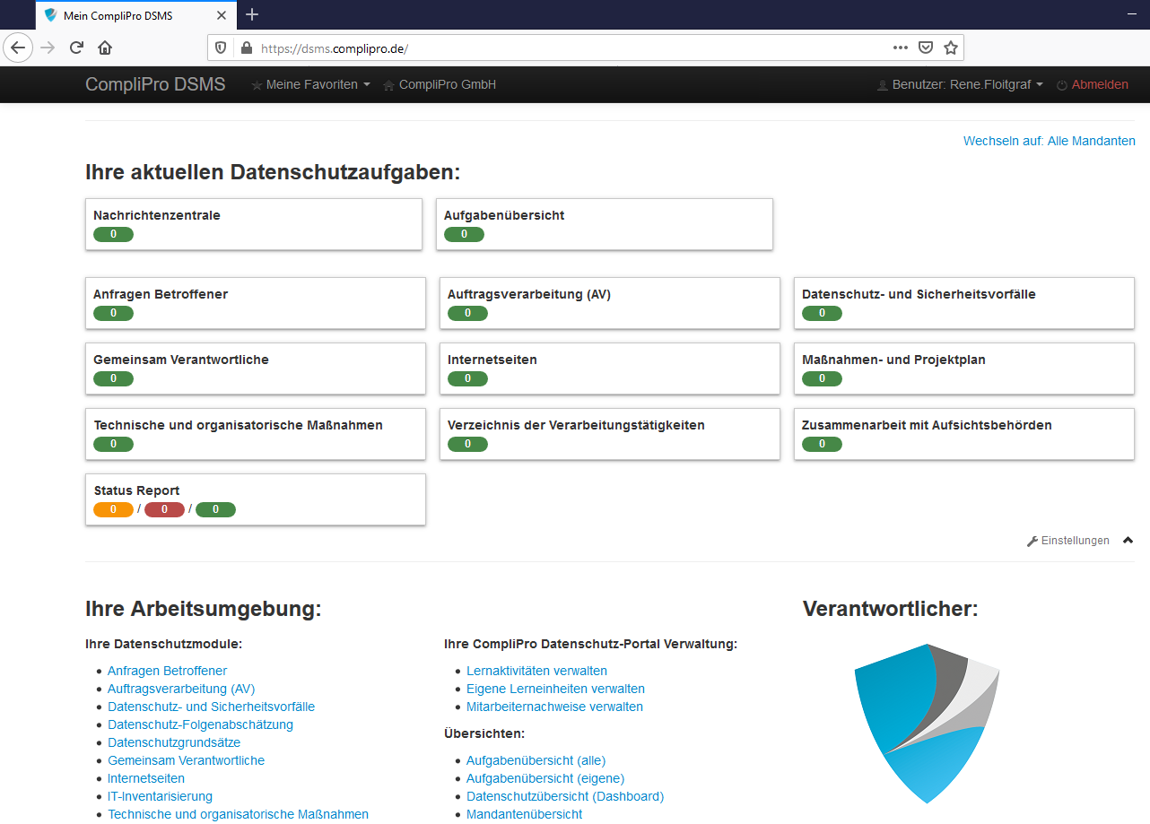Open Datenschutzübersicht (Dashboard) link
The image size is (1150, 824).
(565, 796)
